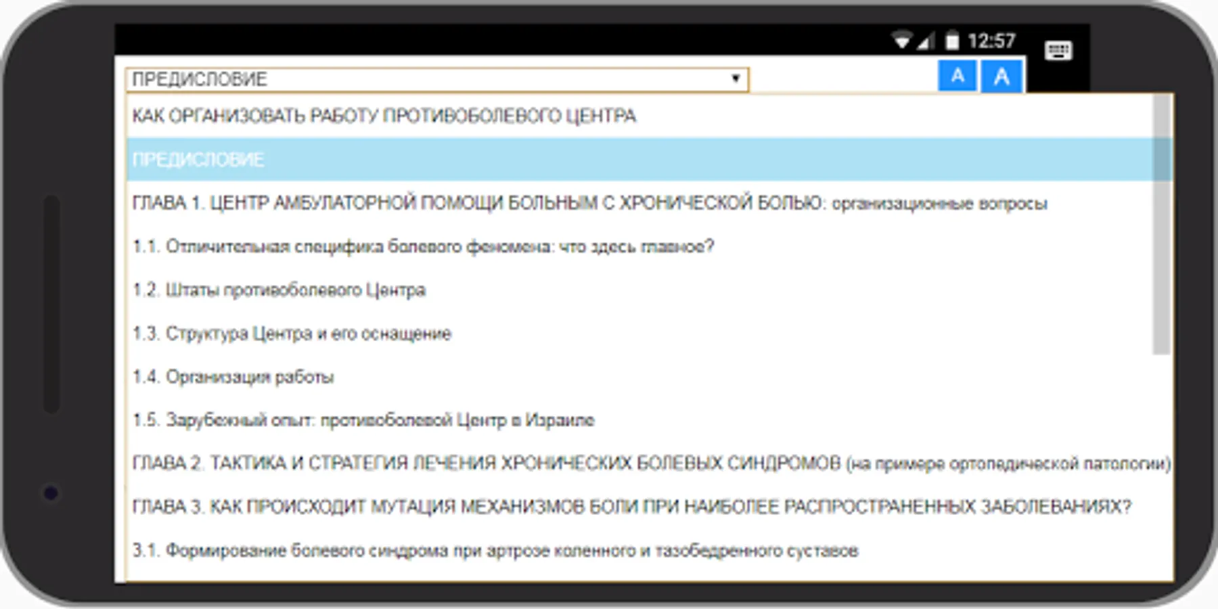
Task: Pick section 1.1 Отличительная специфика болевого феномена
Action: click(x=639, y=246)
